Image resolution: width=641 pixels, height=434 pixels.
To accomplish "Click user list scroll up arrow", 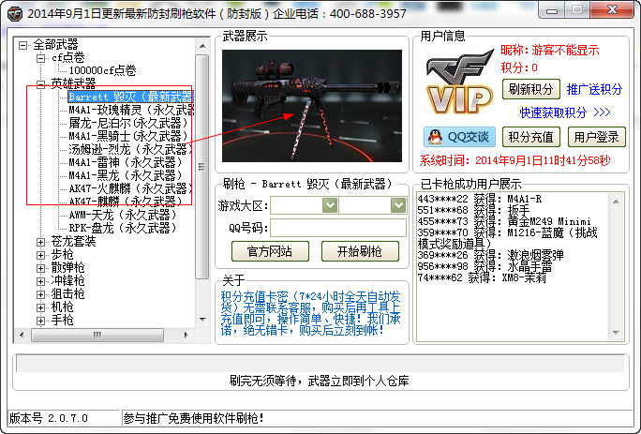I will [x=616, y=202].
